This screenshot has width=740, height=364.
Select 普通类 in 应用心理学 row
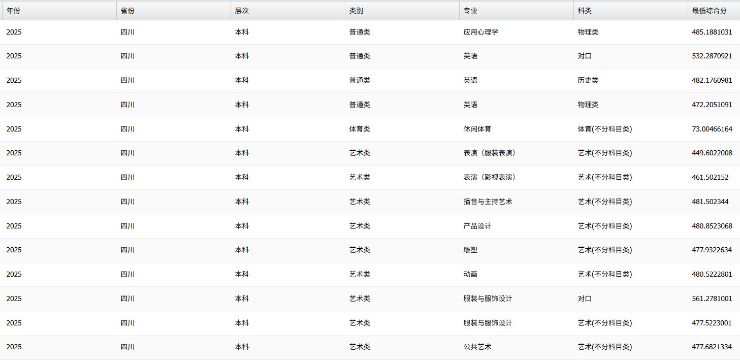tap(360, 32)
